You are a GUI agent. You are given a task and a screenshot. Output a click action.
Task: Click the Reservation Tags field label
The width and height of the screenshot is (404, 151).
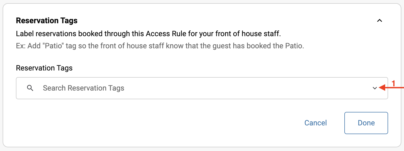(x=44, y=68)
